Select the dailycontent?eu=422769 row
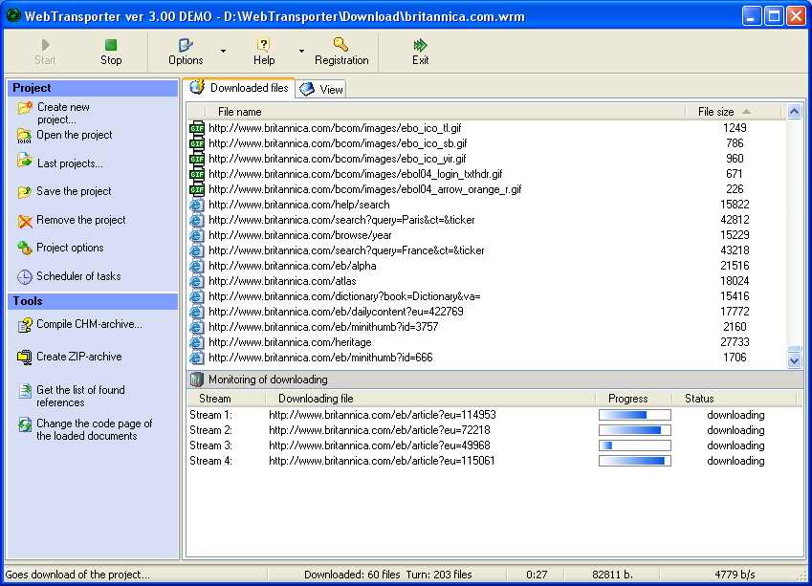The width and height of the screenshot is (812, 586). pos(486,312)
